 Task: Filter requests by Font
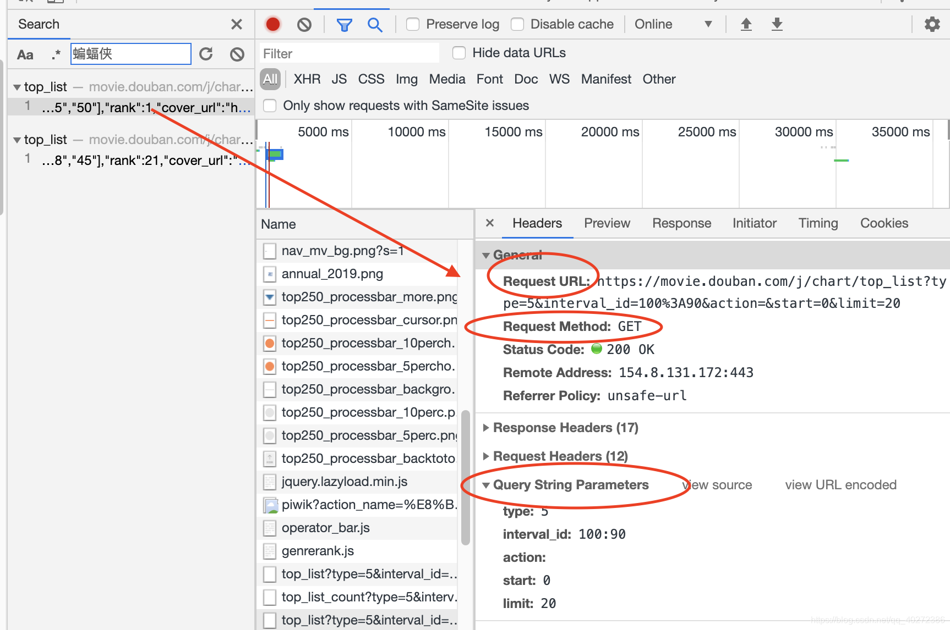click(x=490, y=79)
